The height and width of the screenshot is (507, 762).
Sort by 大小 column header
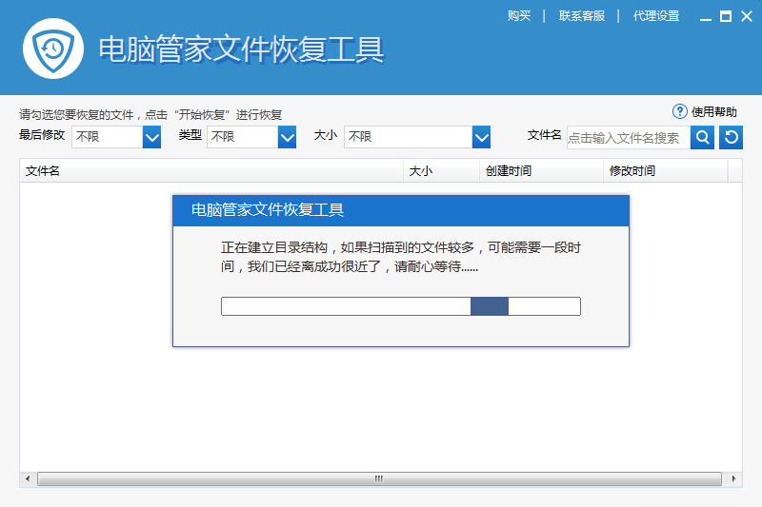coord(441,171)
